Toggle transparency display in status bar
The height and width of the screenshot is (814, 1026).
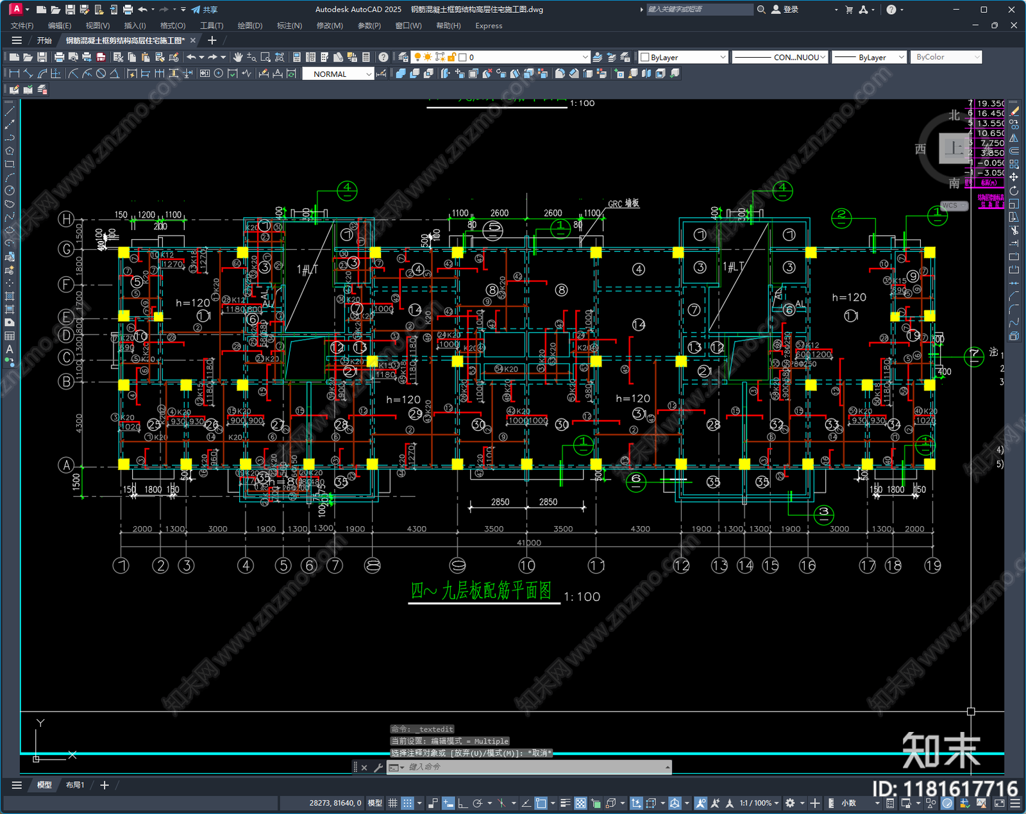pos(580,802)
